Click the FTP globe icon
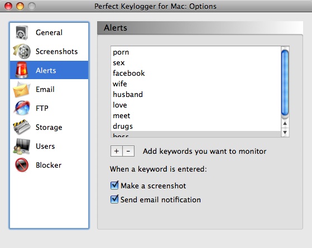 pos(22,108)
